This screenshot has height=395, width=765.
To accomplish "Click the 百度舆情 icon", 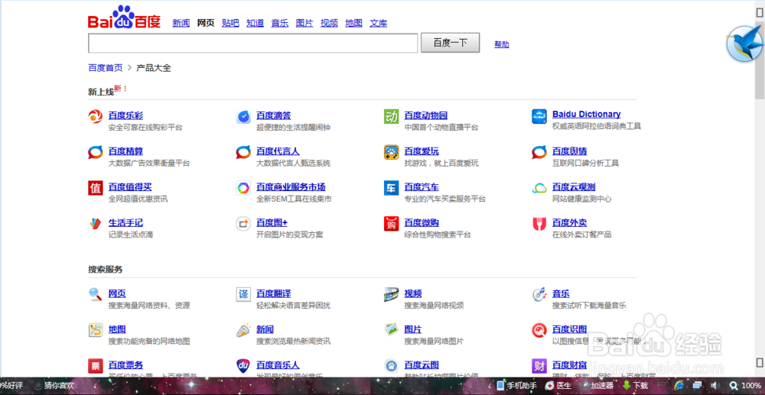I will [539, 153].
